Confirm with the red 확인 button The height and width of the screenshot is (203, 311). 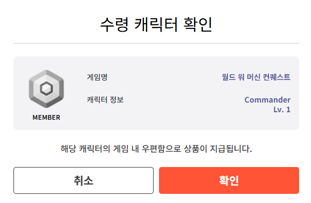[x=229, y=180]
